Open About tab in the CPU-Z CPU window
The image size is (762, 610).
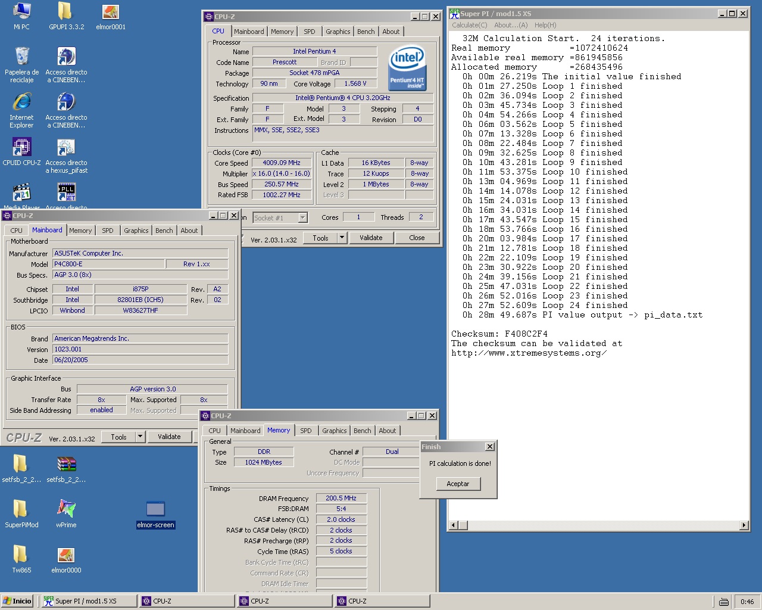pos(391,32)
